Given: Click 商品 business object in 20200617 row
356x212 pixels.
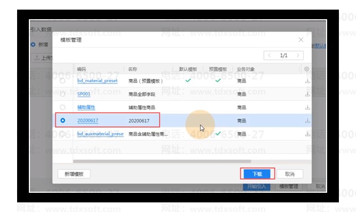Looking at the screenshot, I should point(242,121).
